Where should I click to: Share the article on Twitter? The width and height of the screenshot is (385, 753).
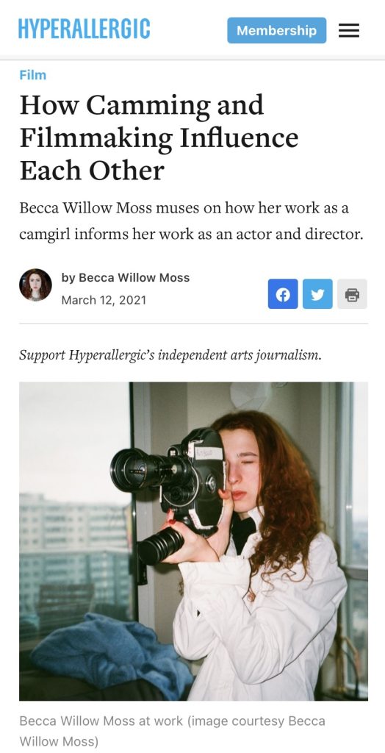coord(317,294)
